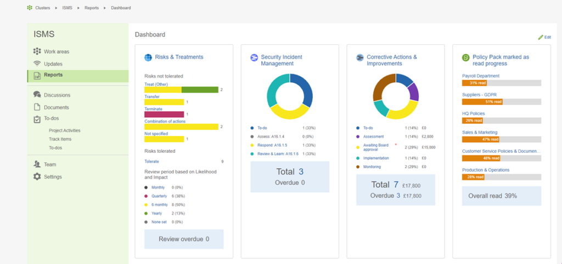The width and height of the screenshot is (562, 264).
Task: Click the Work areas dots icon
Action: [x=37, y=51]
